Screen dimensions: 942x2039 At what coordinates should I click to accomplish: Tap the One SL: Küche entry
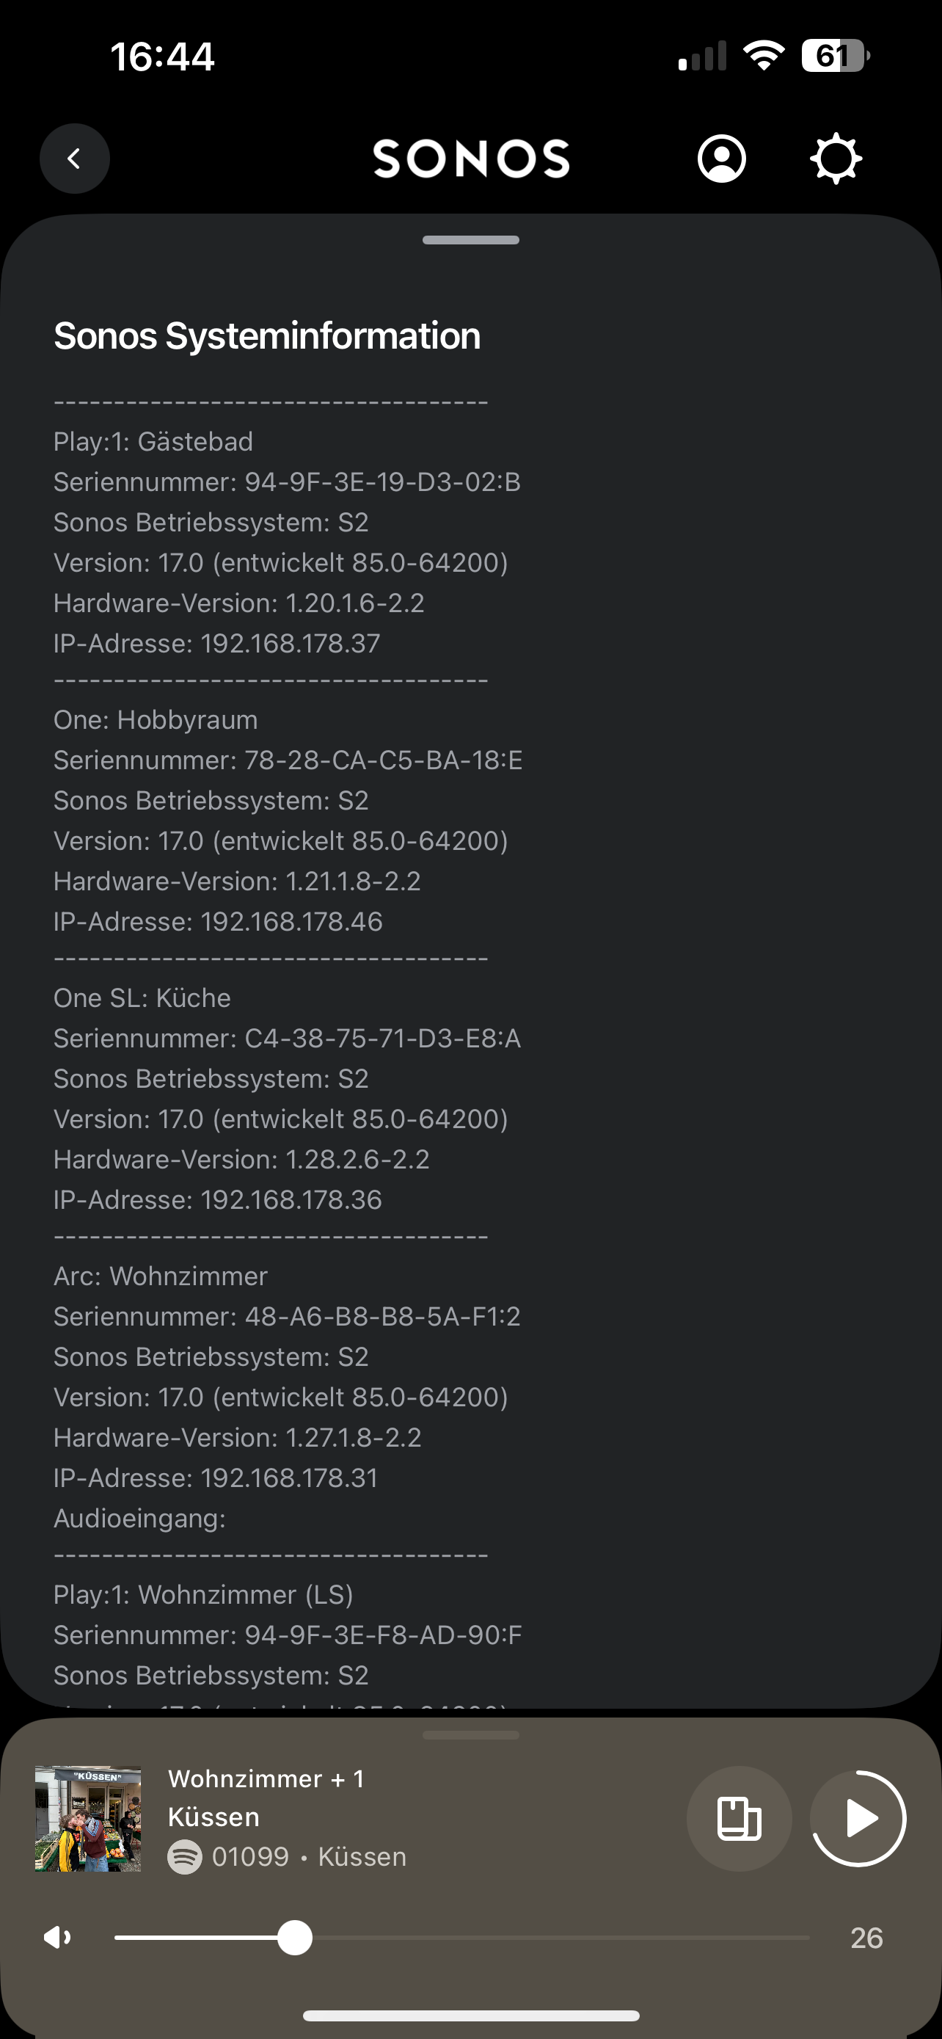pyautogui.click(x=142, y=998)
